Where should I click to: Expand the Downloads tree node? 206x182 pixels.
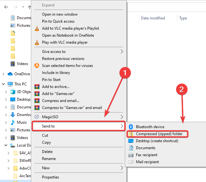coord(6,115)
